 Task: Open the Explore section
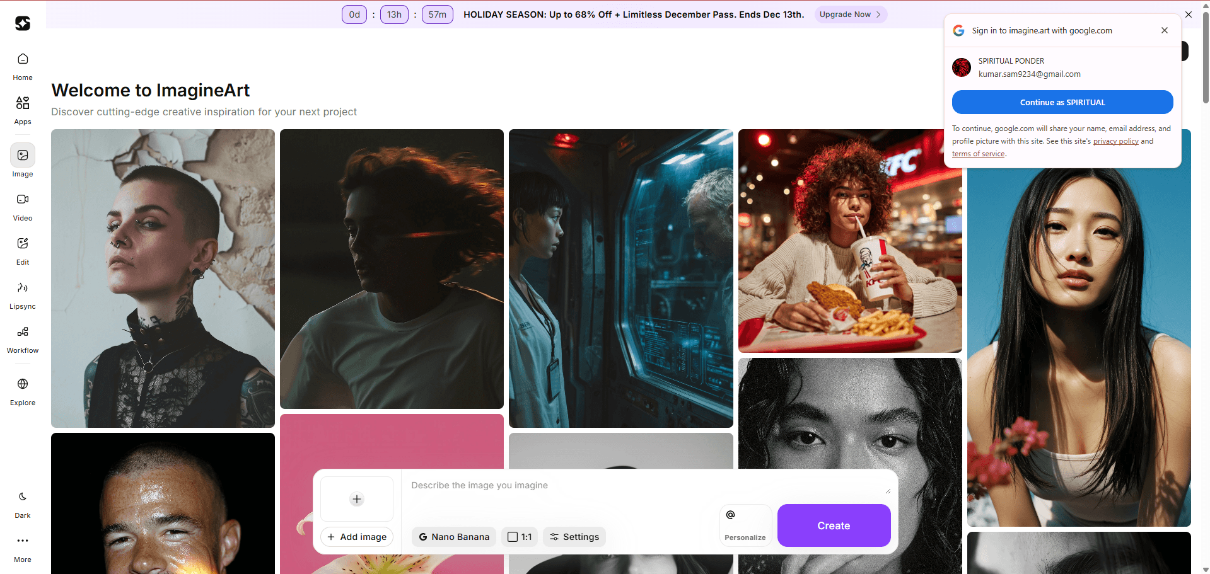click(x=22, y=389)
